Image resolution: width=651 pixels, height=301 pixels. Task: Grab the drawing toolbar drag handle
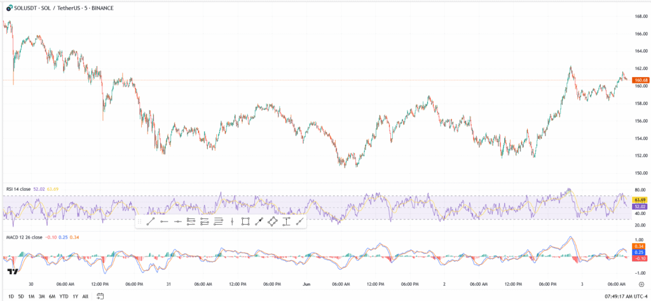coord(139,221)
